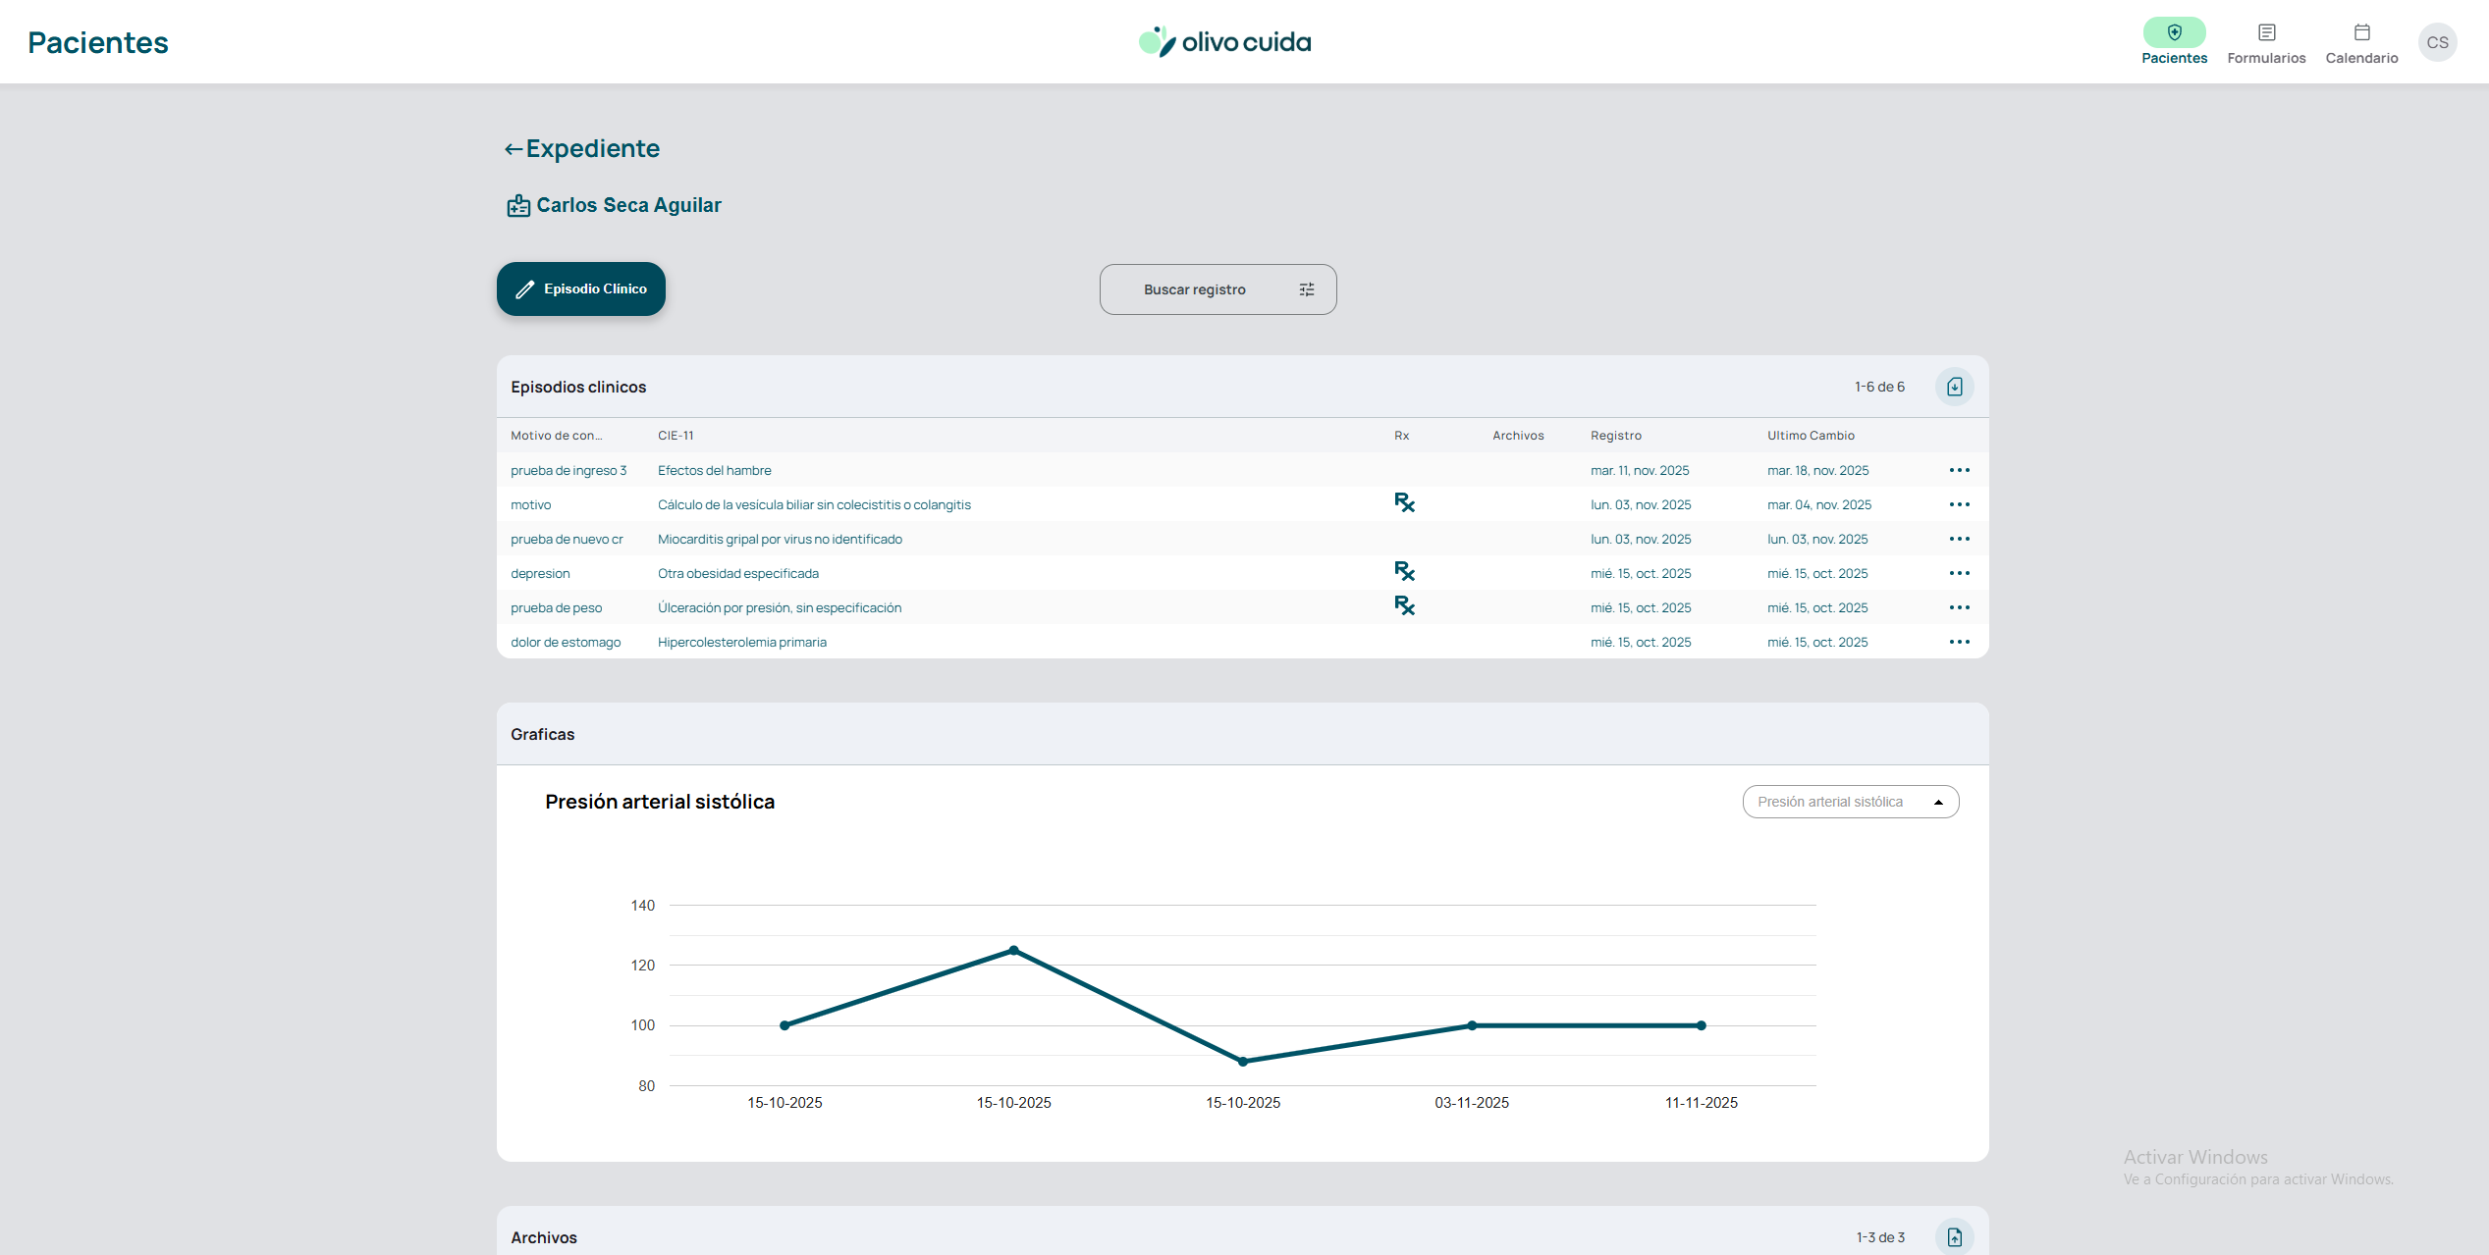Click the Buscar registro search field
The width and height of the screenshot is (2489, 1255).
coord(1194,289)
